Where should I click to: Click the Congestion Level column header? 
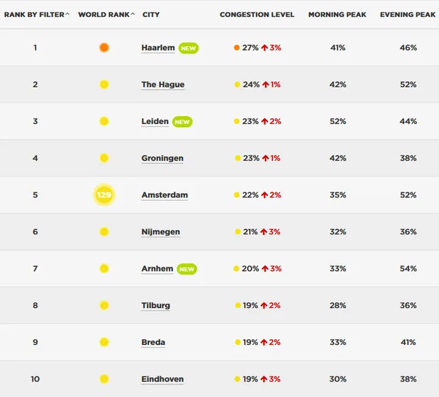[x=255, y=15]
